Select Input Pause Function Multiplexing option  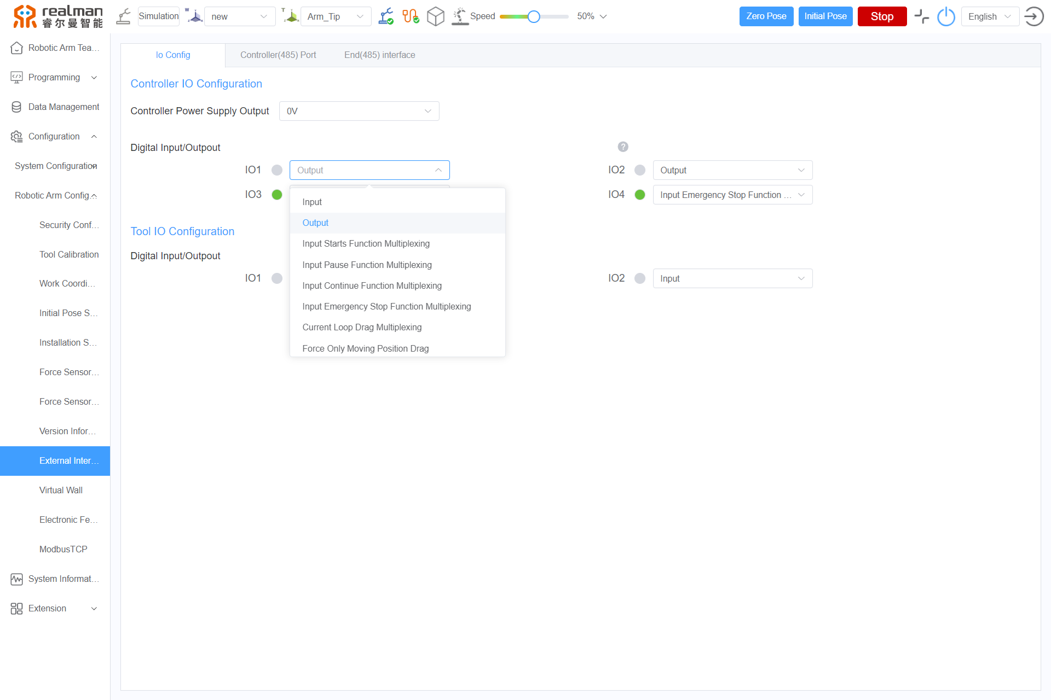pos(367,265)
